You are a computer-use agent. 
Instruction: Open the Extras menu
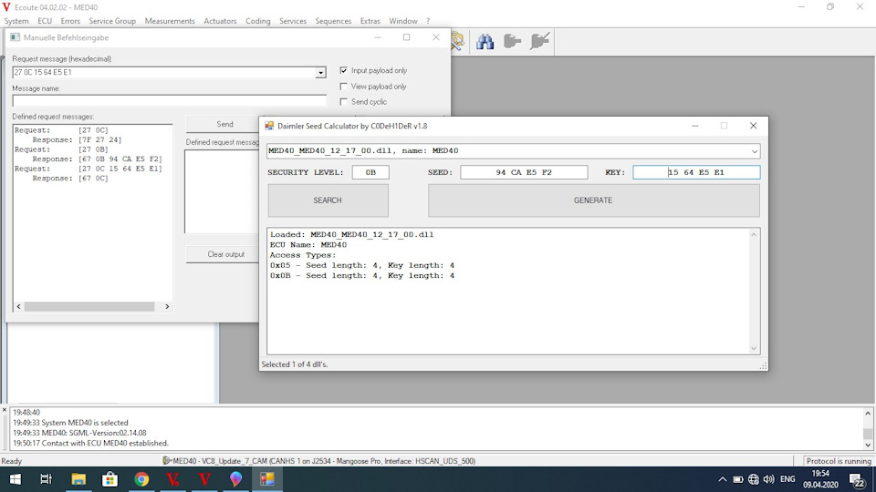point(370,21)
